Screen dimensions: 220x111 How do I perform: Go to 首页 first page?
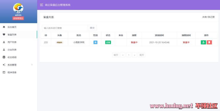[116, 55]
